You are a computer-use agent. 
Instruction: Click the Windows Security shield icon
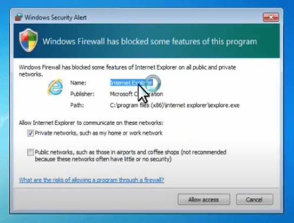coord(28,40)
